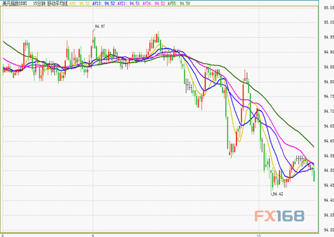
Task: Click the 94.60 price axis label
Action: tap(329, 141)
